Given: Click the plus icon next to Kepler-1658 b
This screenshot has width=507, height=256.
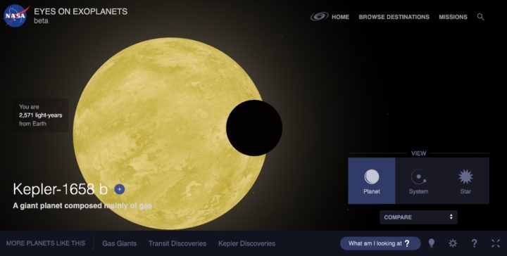Looking at the screenshot, I should pos(119,189).
